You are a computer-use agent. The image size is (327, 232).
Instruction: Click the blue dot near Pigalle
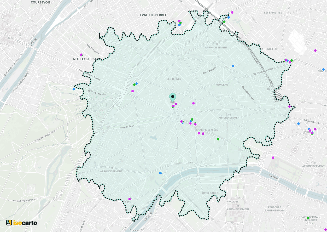323,70
